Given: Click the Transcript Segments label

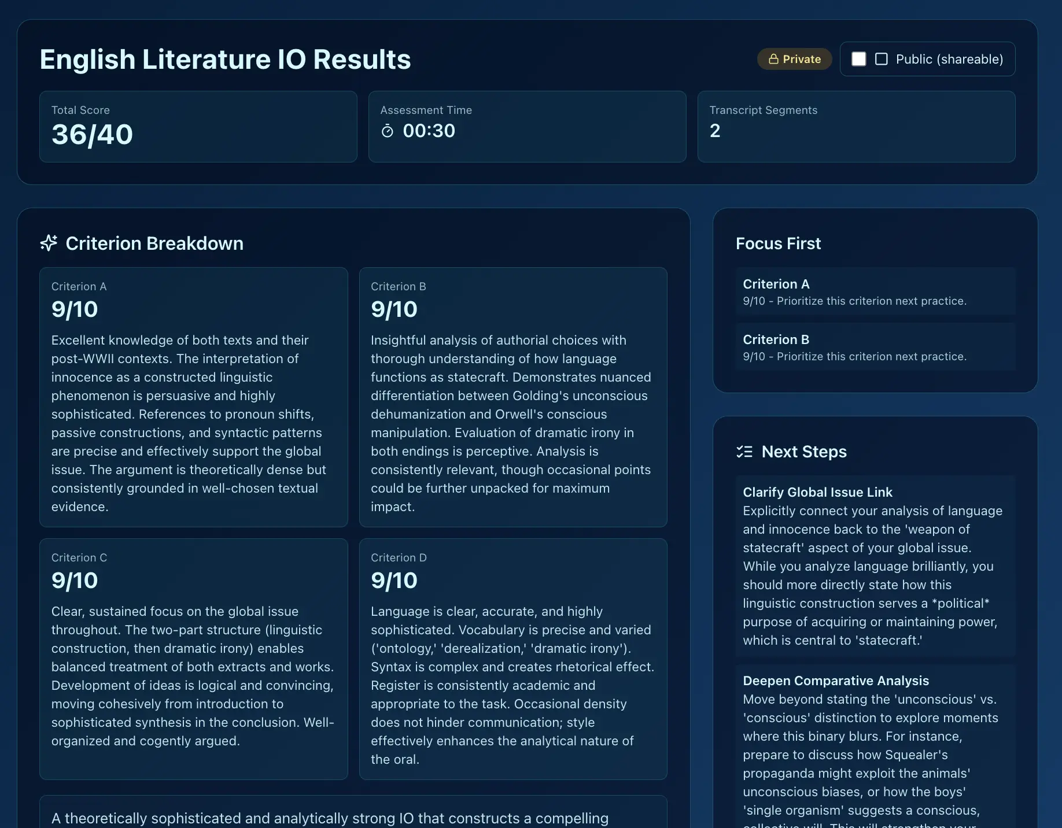Looking at the screenshot, I should 763,110.
